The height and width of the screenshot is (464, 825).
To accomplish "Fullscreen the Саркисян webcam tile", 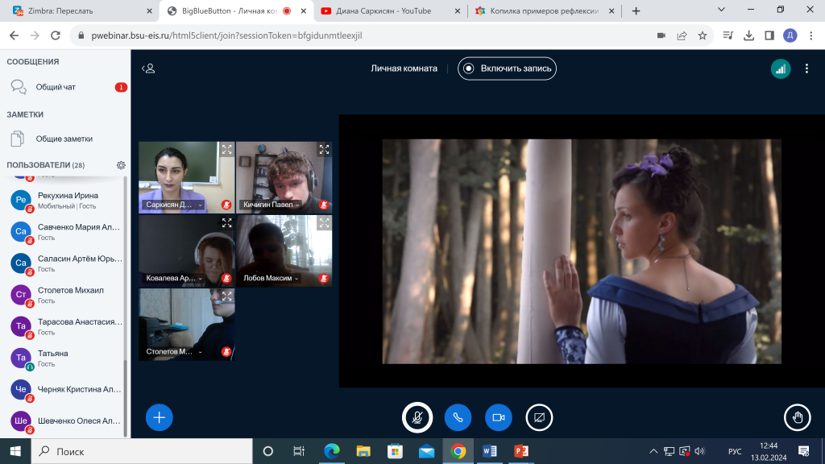I will (x=226, y=150).
